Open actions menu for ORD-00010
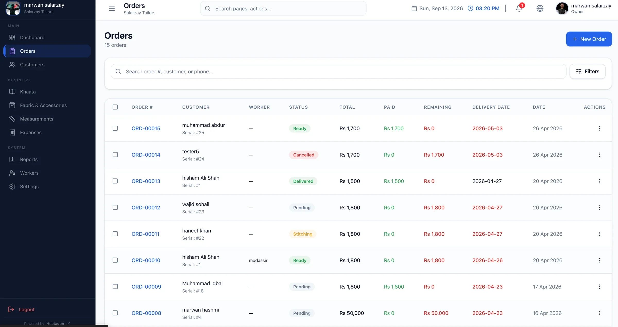The image size is (618, 327). point(600,260)
